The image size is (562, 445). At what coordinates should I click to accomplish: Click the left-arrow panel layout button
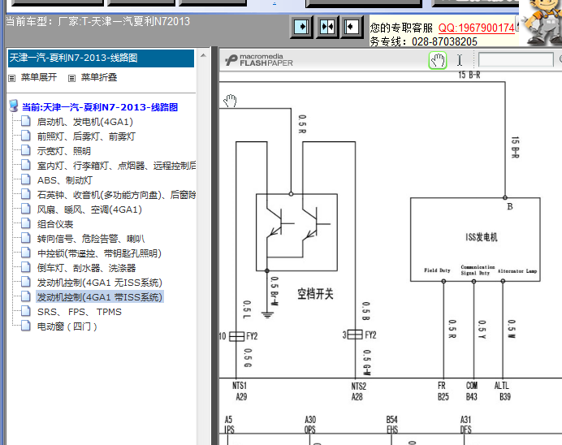pos(352,27)
